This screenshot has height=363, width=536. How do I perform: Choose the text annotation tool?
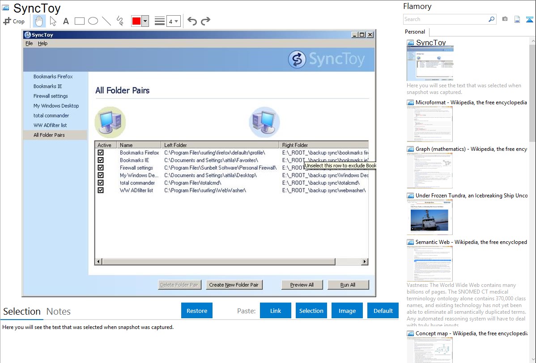click(66, 21)
